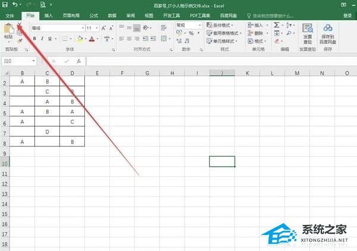Expand the borders dropdown arrow

[71, 39]
